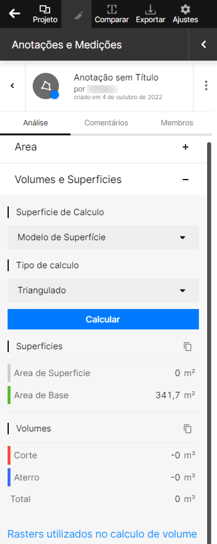
Task: Select the annotation pencil tool
Action: click(x=76, y=13)
